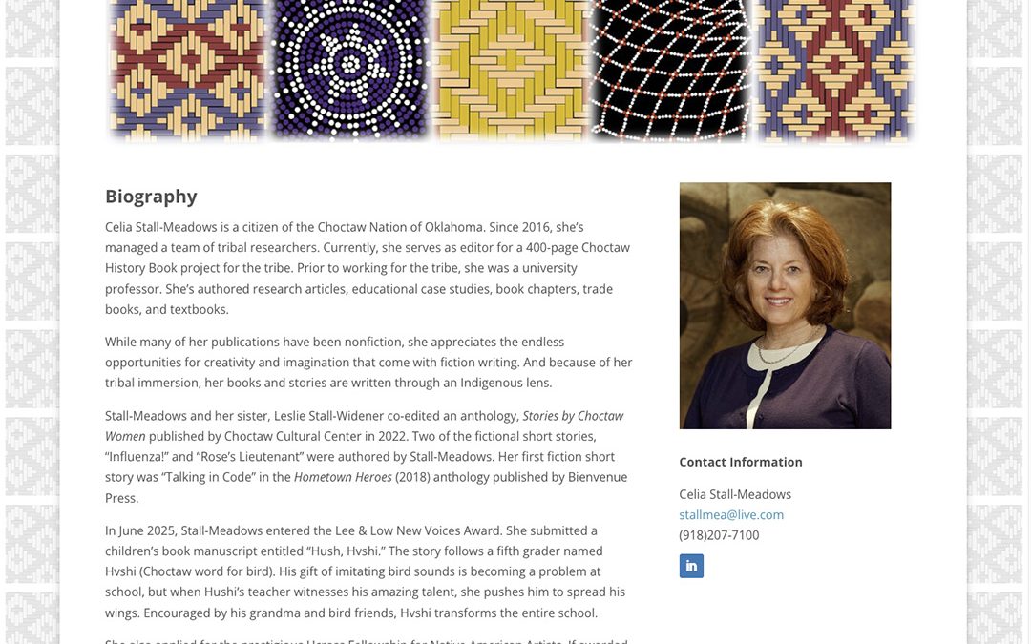Click the "Influenza!" short story title
1031x644 pixels.
point(137,457)
